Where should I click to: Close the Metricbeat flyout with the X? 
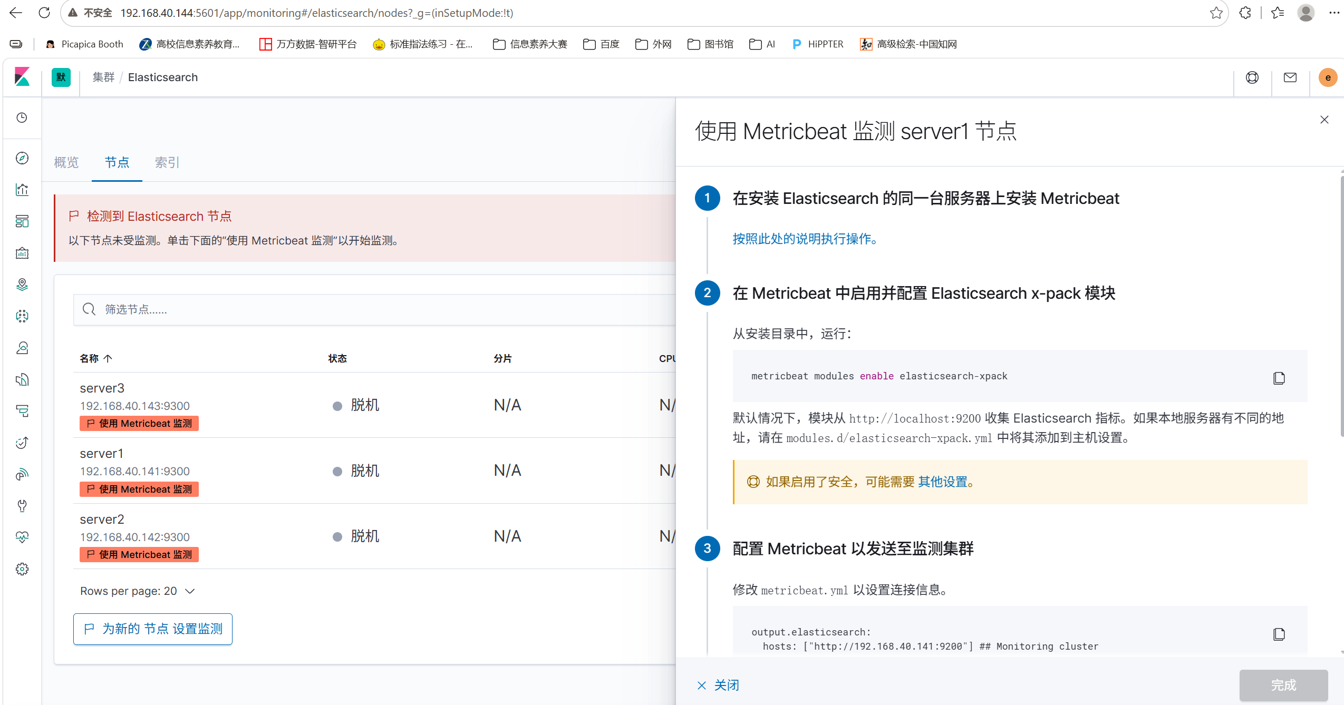coord(1324,120)
